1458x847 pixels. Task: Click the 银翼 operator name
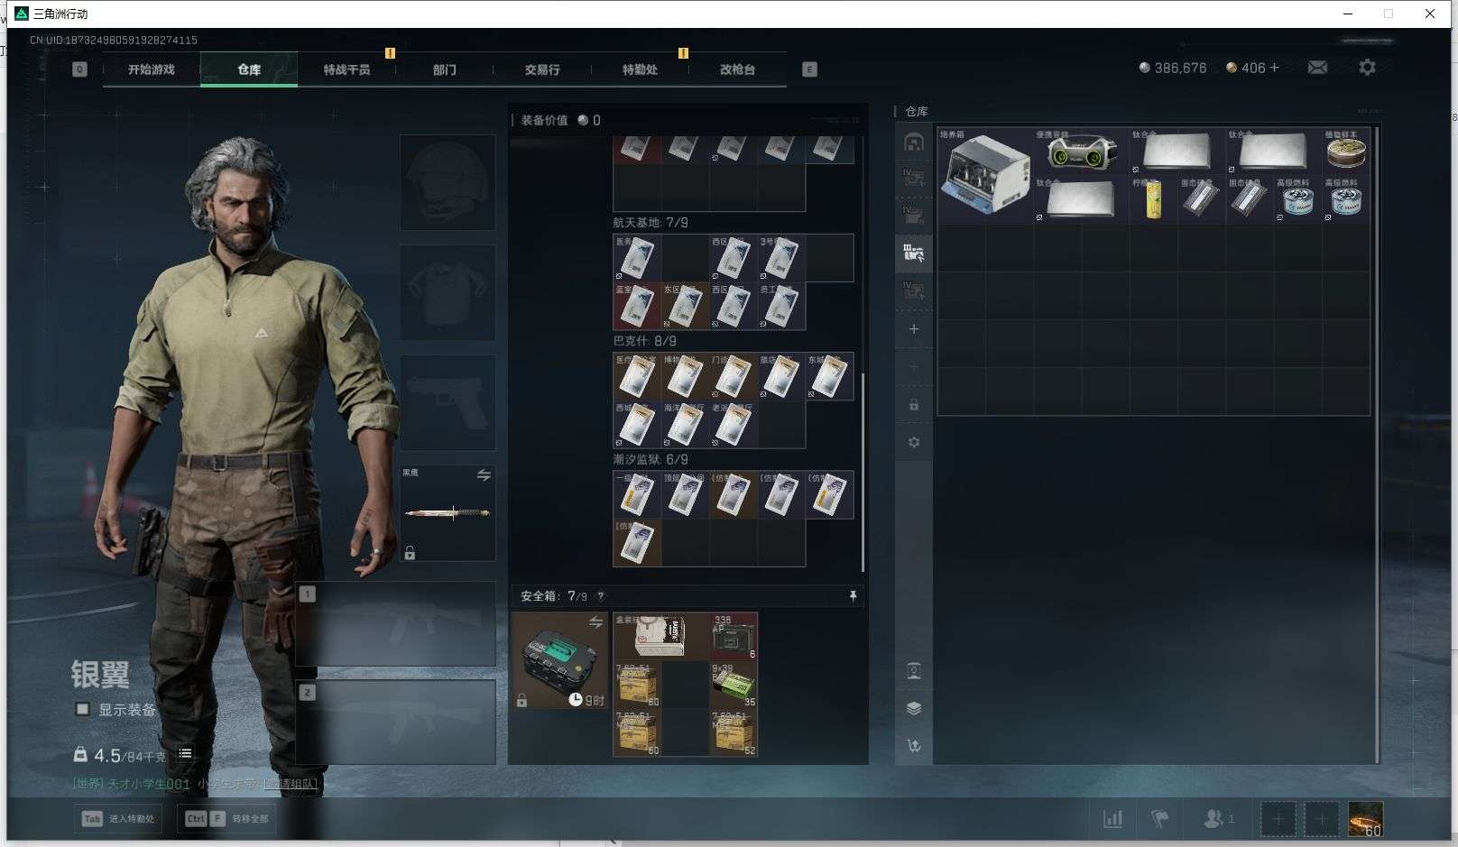click(x=100, y=674)
